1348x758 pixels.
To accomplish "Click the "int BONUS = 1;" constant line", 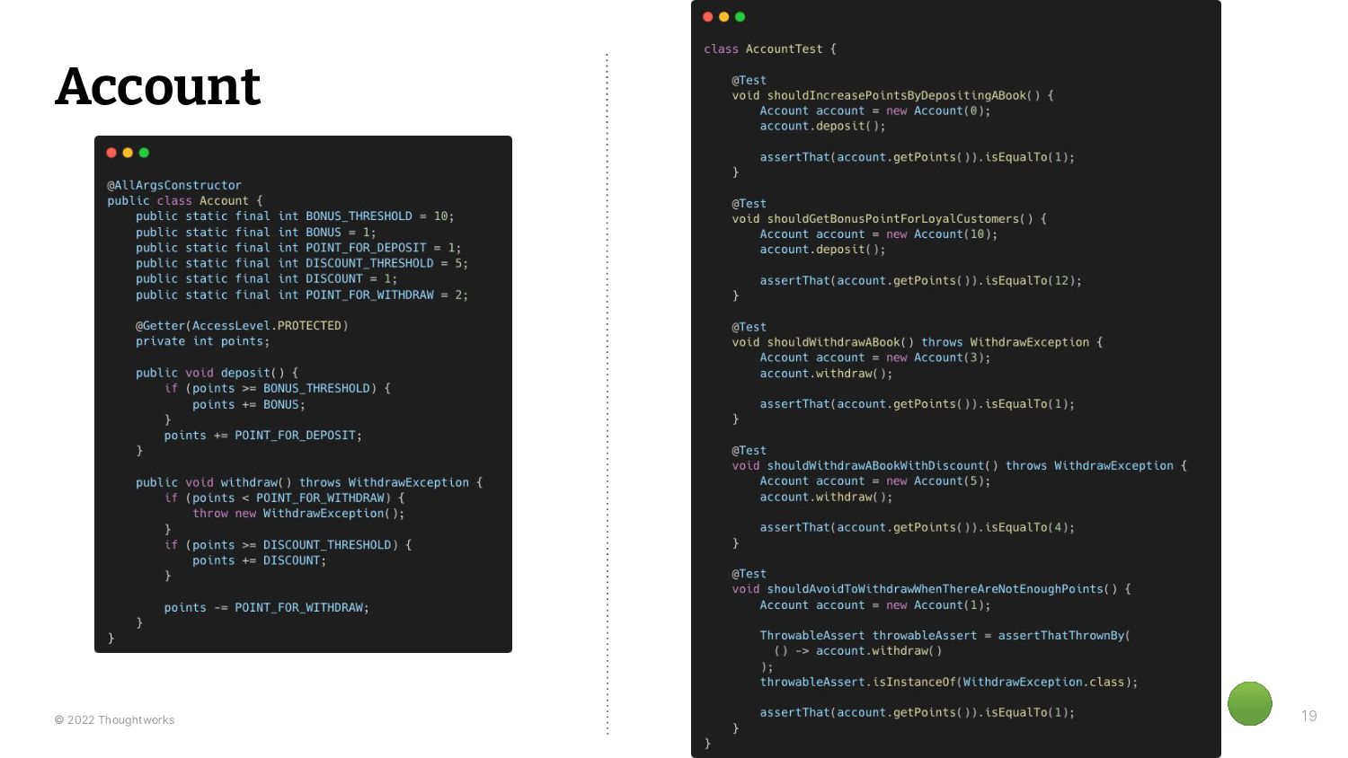I will click(256, 233).
